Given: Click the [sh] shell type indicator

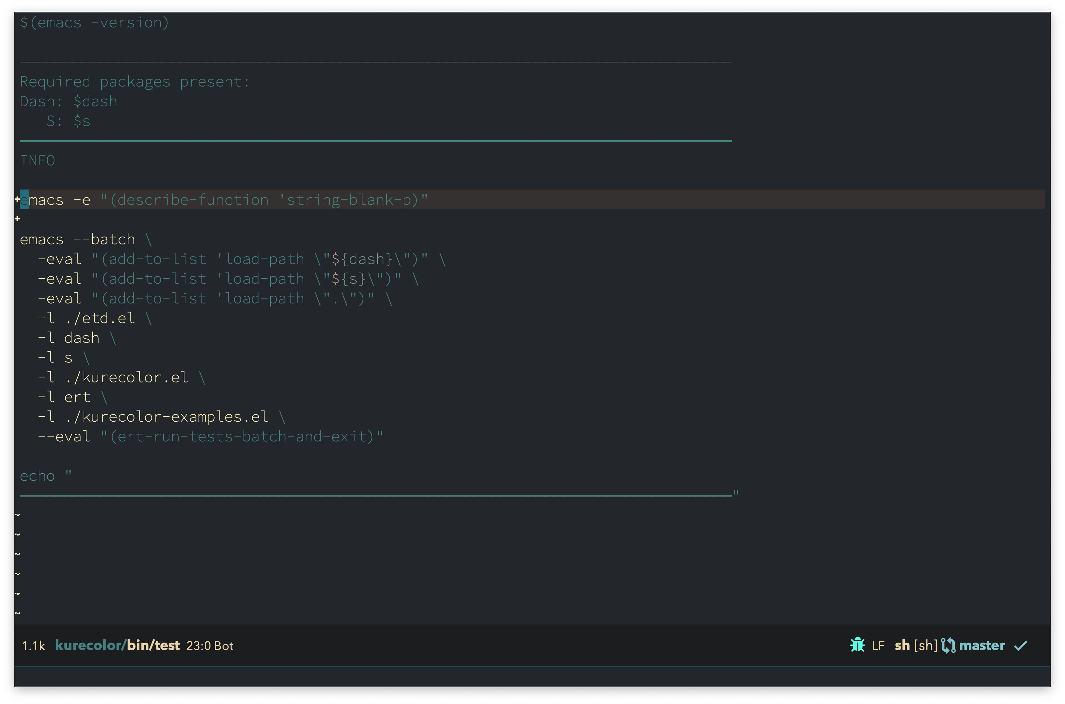Looking at the screenshot, I should point(925,645).
